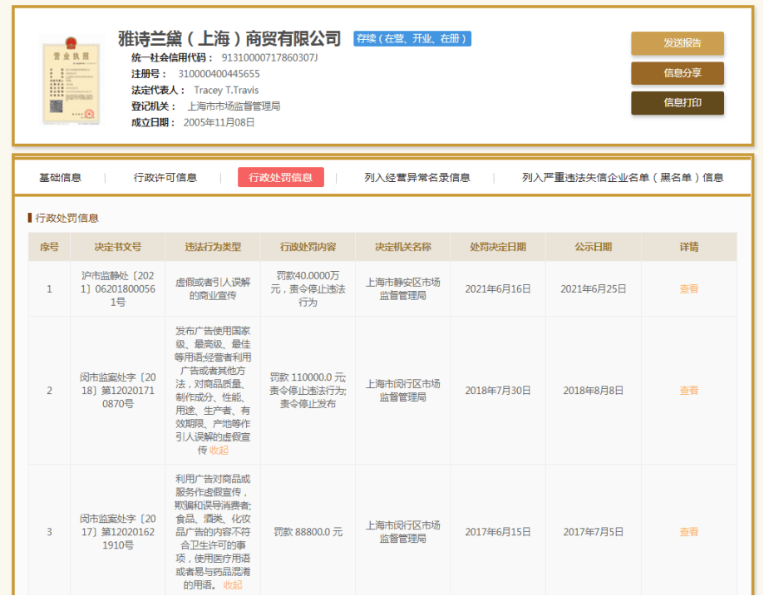Click the company name 雅诗兰黛(上海)商贸有限公司
Viewport: 764px width, 596px height.
pyautogui.click(x=230, y=38)
